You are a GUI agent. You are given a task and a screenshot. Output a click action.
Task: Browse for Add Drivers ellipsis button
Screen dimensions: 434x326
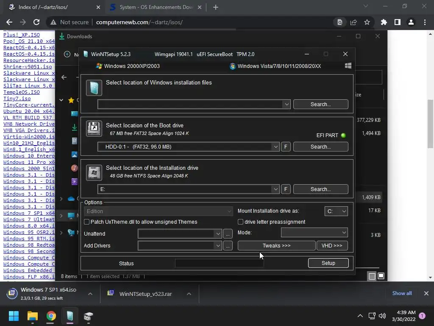[228, 246]
